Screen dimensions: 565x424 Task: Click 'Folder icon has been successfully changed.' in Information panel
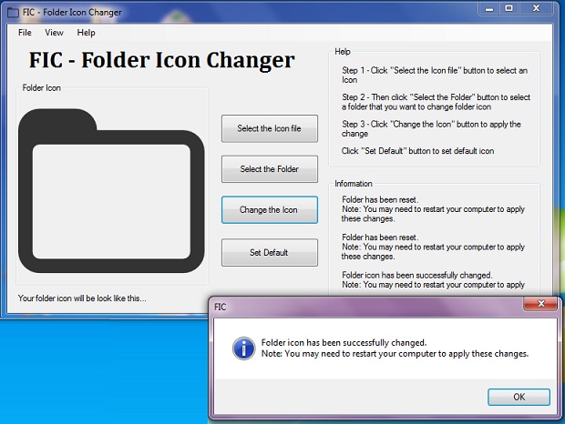416,275
